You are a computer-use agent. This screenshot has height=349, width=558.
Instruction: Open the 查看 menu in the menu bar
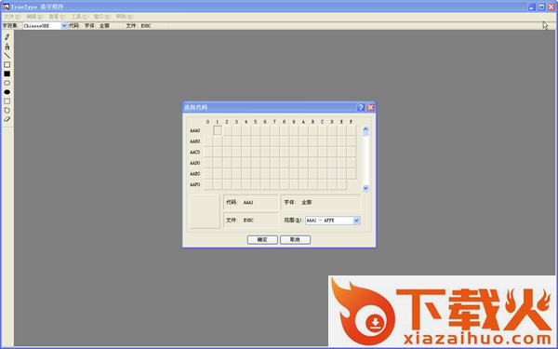pyautogui.click(x=57, y=17)
